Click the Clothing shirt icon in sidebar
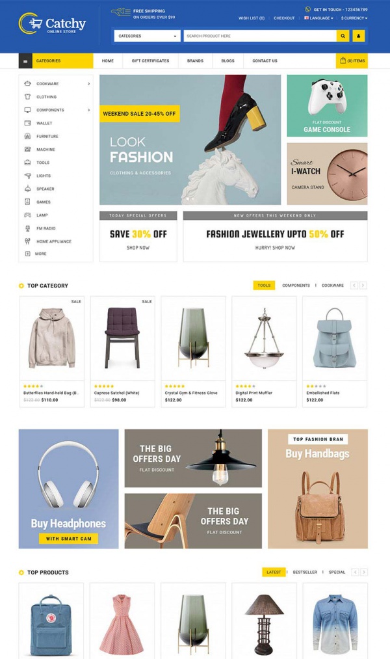Viewport: 390px width, 659px height. [x=28, y=97]
